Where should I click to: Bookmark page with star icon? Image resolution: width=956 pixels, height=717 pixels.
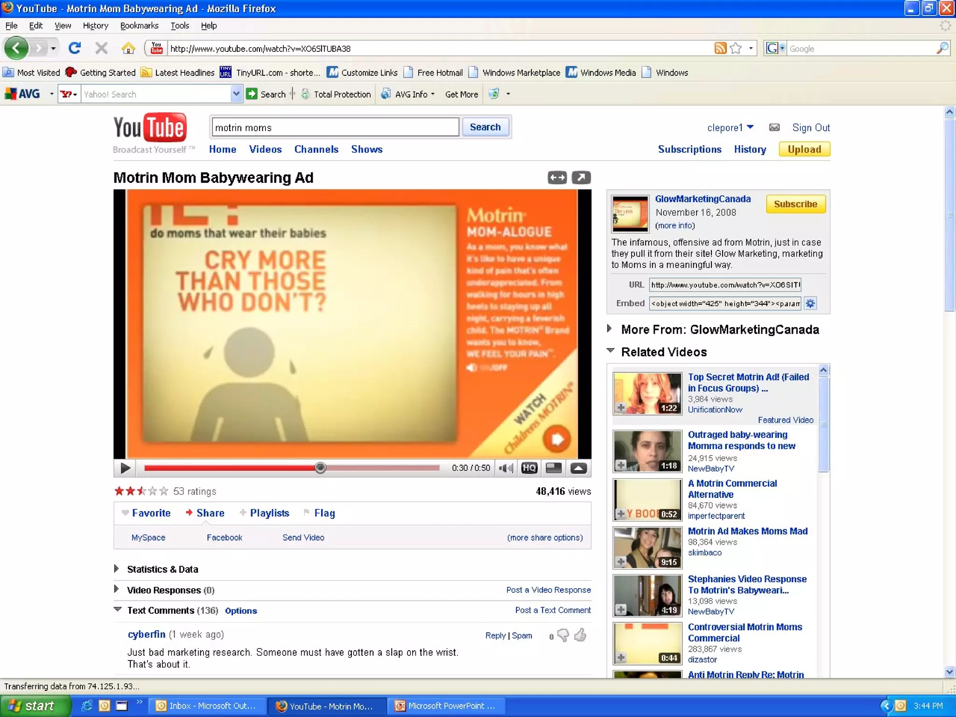click(736, 48)
